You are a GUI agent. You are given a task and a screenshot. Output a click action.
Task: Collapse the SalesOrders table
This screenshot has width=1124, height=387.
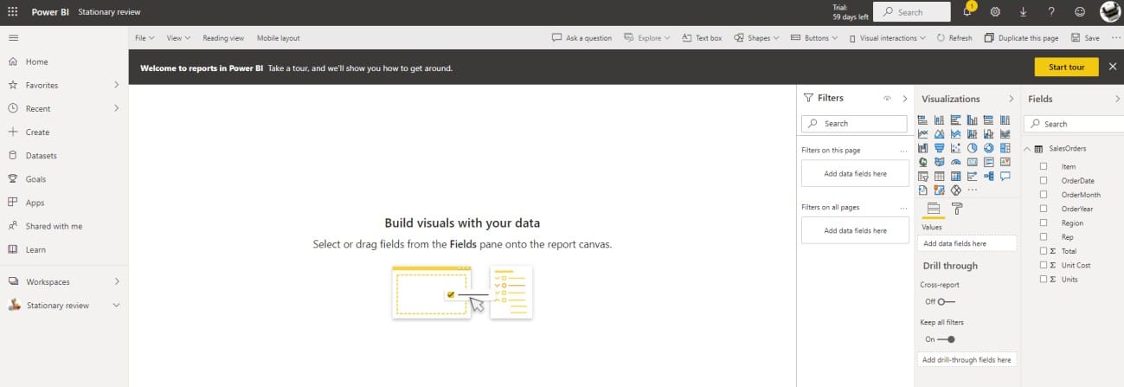click(1027, 149)
